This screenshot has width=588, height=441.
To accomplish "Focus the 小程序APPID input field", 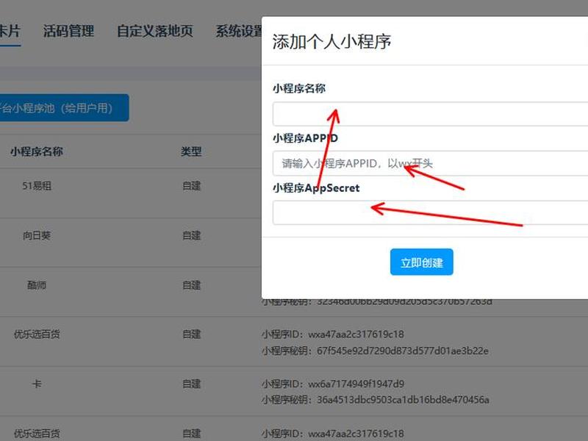I will coord(431,163).
